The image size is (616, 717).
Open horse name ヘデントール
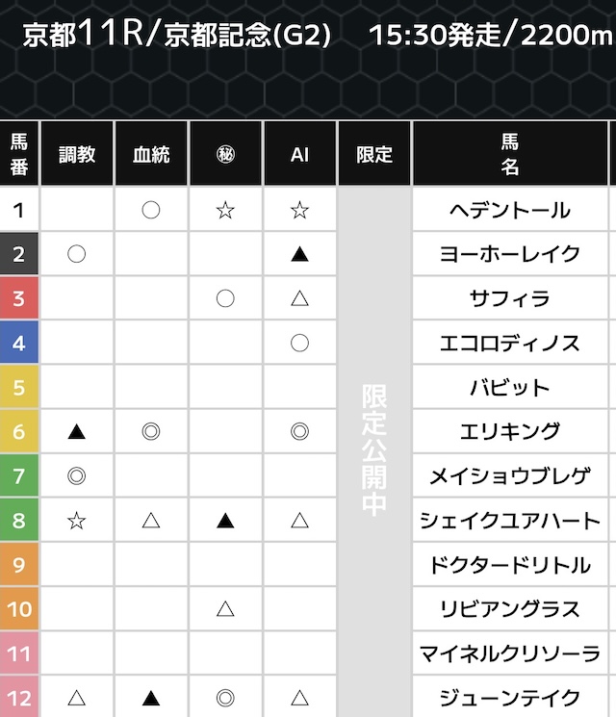pos(510,210)
